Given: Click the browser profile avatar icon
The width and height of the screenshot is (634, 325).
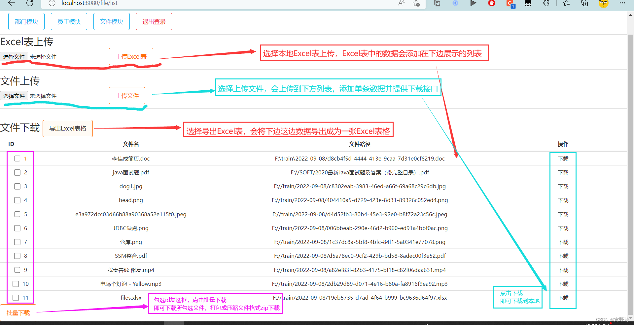Looking at the screenshot, I should click(x=603, y=3).
